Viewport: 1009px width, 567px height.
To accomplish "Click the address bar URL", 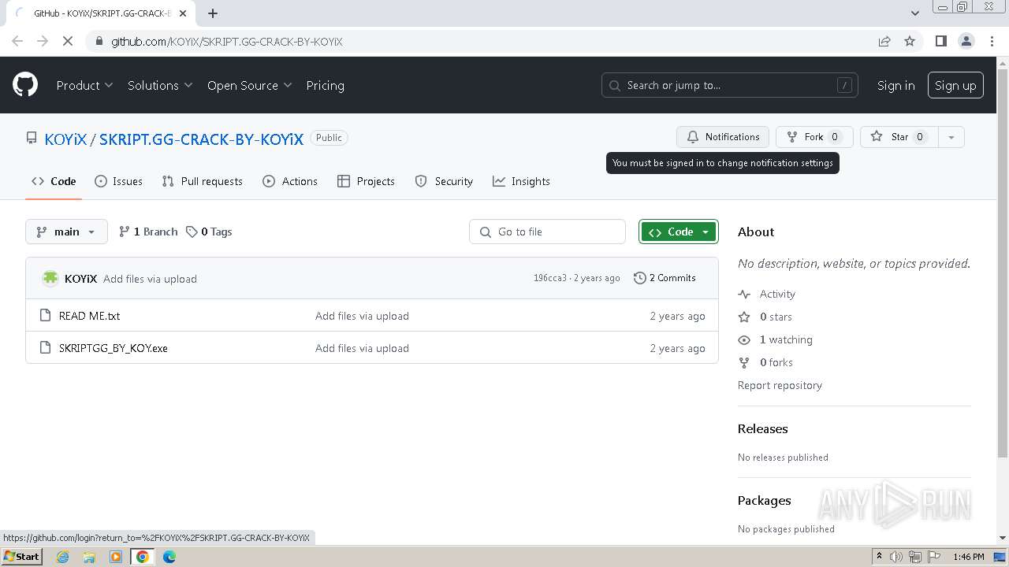I will [227, 41].
